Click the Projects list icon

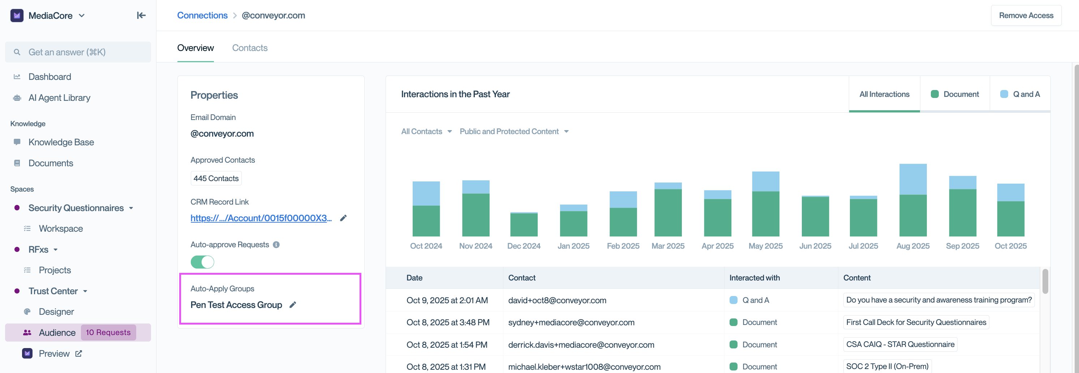click(x=27, y=270)
